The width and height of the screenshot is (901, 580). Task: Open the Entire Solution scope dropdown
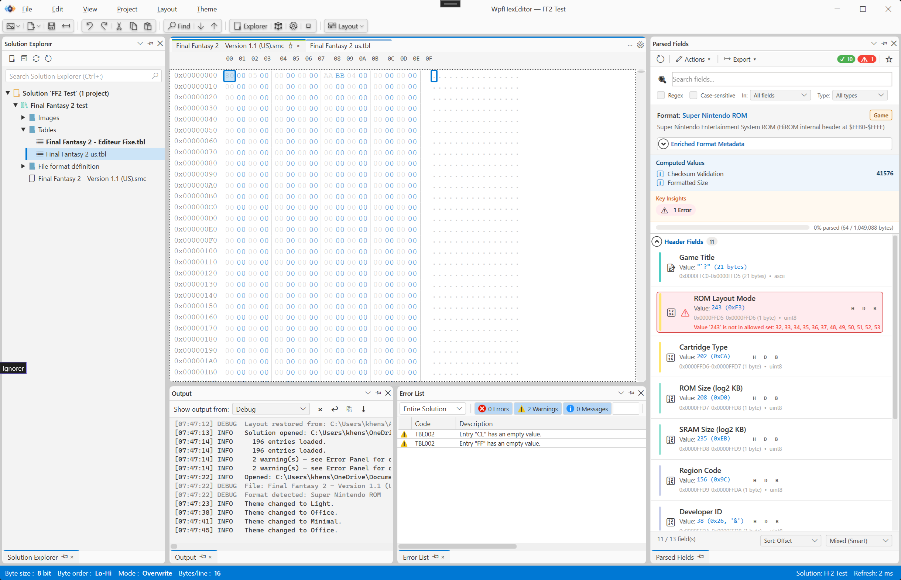[432, 409]
